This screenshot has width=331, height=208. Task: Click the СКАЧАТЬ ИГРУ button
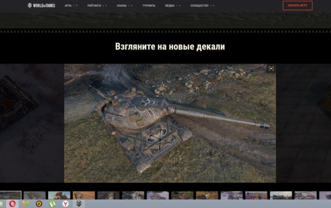(x=297, y=6)
